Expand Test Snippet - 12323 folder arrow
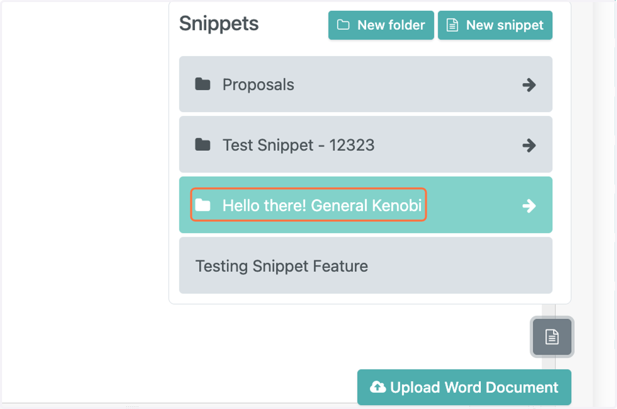The image size is (617, 409). click(529, 146)
